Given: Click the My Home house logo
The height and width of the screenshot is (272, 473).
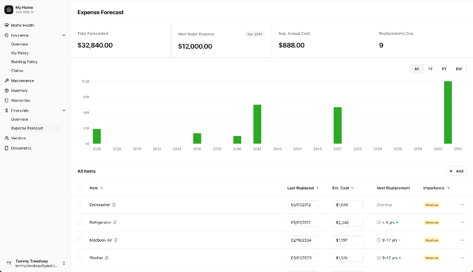Looking at the screenshot, I should (9, 9).
